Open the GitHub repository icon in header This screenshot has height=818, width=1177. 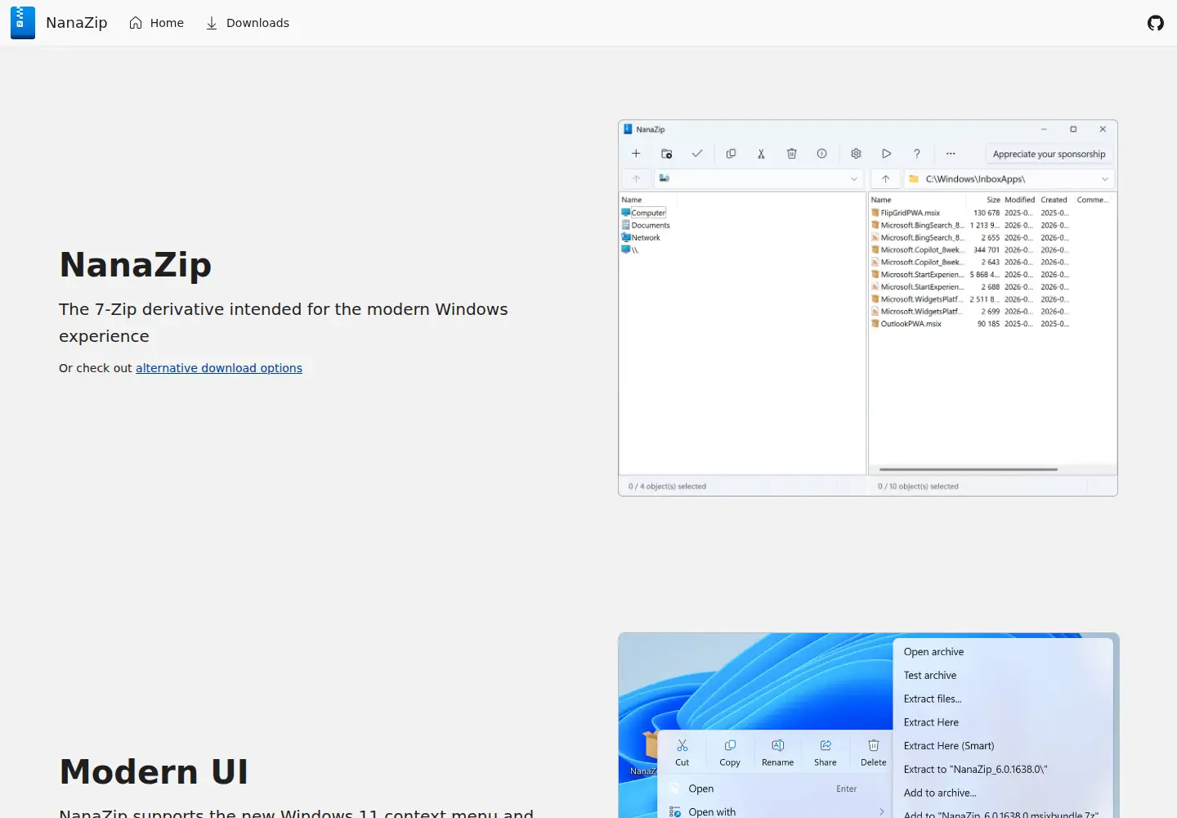click(x=1156, y=23)
